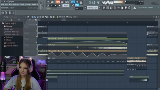Image resolution: width=160 pixels, height=90 pixels.
Task: Click the record button
Action: click(x=59, y=5)
